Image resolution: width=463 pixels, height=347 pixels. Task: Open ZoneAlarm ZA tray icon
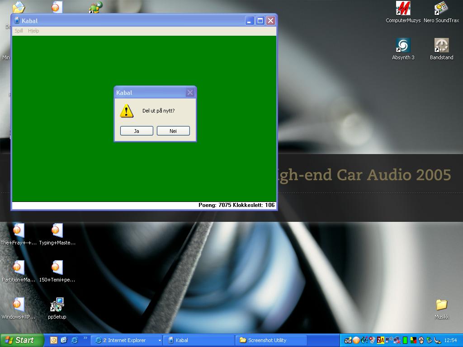pos(381,341)
